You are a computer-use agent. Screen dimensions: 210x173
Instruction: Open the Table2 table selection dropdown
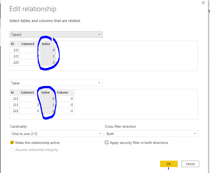(56, 34)
